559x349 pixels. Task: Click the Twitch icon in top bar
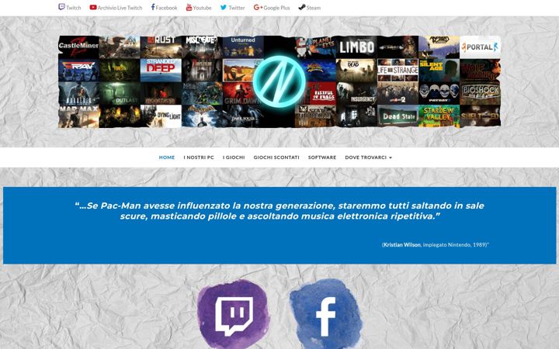(61, 7)
